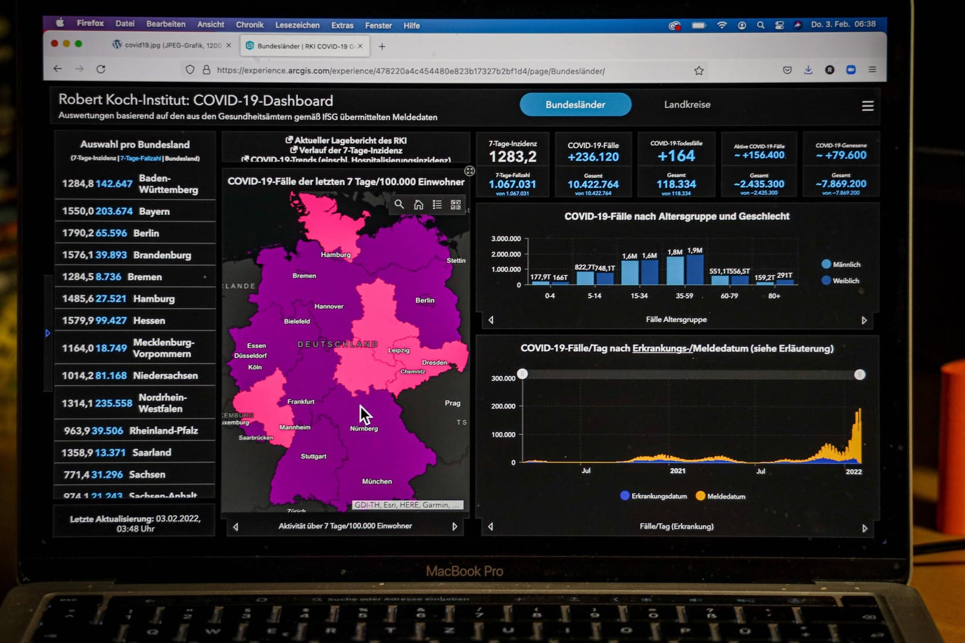The width and height of the screenshot is (965, 643).
Task: Previous chart arrow beside Fälle/Tag (Erkrankung)
Action: 490,527
